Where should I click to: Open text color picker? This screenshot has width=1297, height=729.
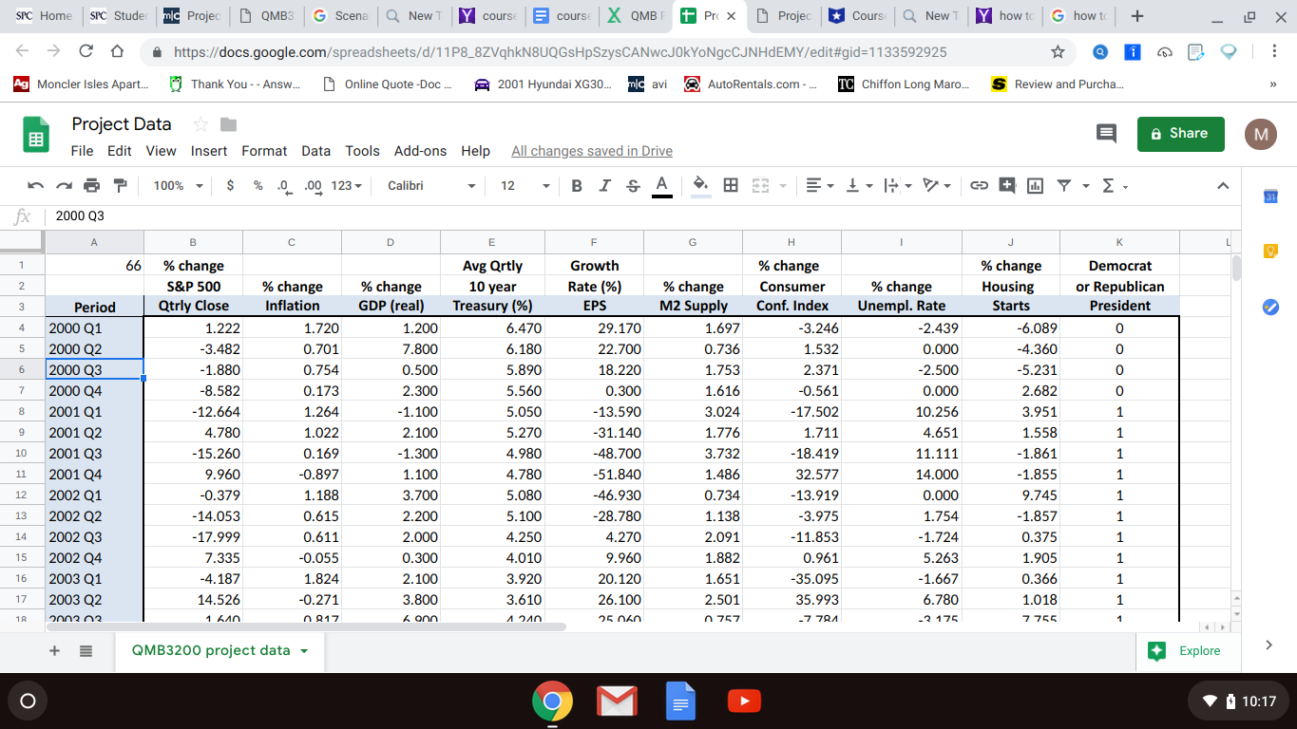662,186
